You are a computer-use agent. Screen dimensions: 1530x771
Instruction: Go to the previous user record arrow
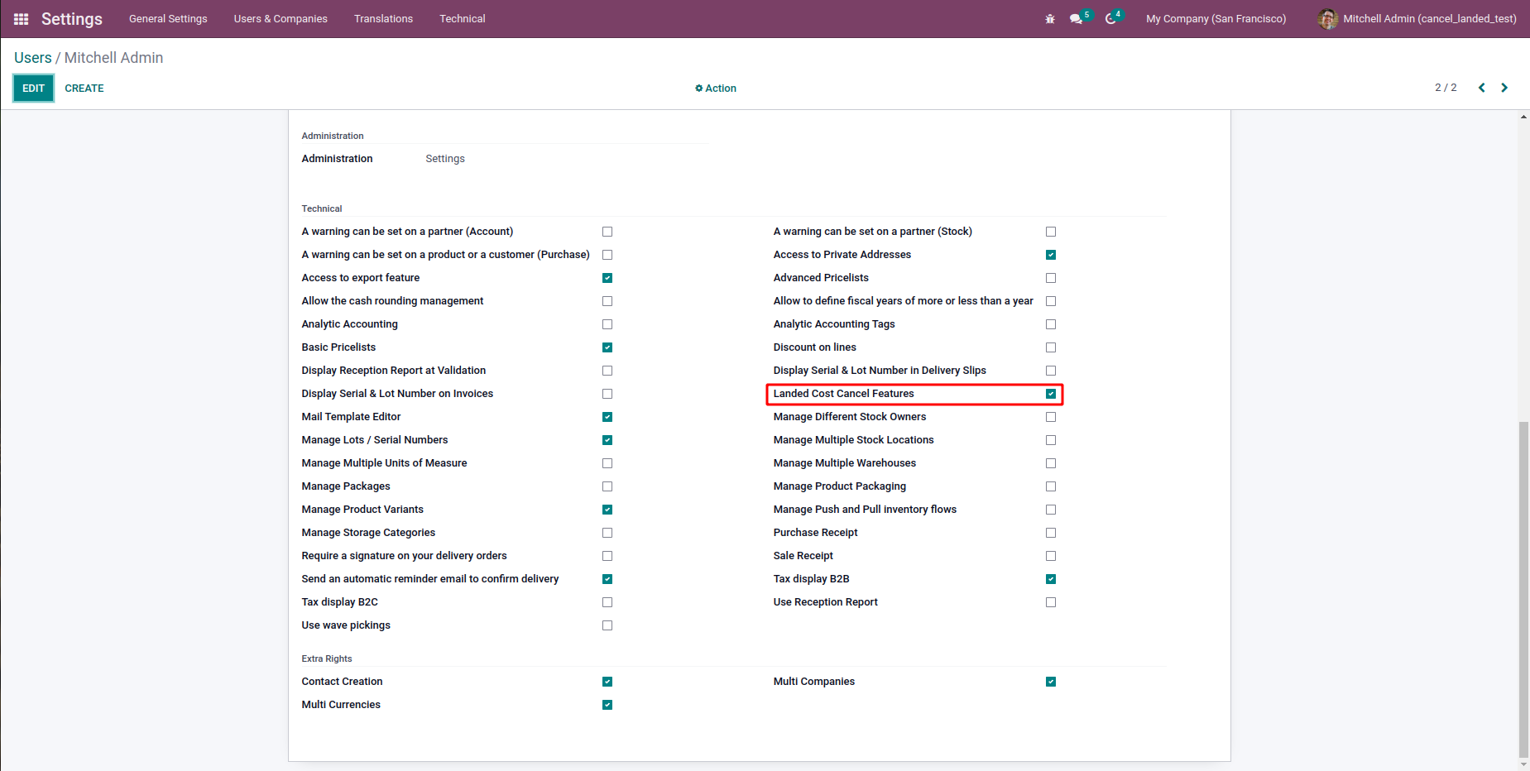(1481, 88)
